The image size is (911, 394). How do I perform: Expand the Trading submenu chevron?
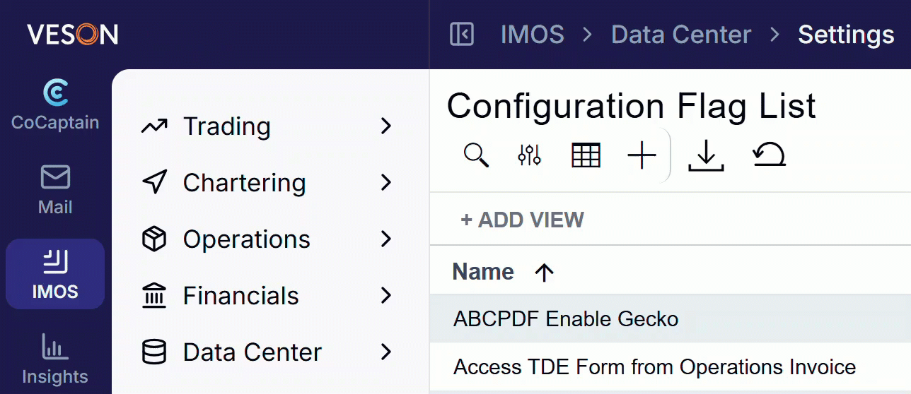click(385, 126)
